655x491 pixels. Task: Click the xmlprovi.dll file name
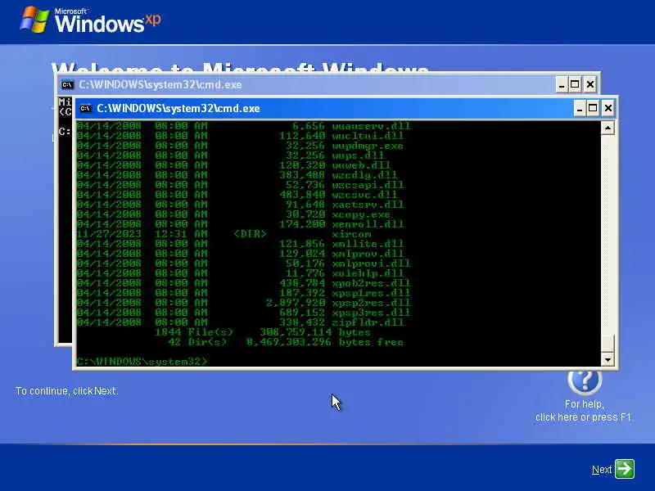(371, 264)
